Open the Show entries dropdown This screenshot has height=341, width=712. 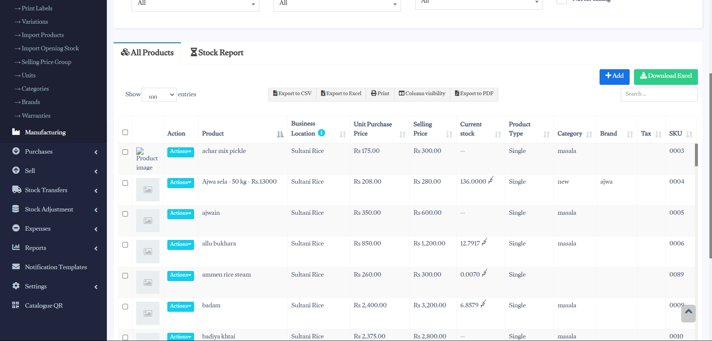[x=159, y=94]
